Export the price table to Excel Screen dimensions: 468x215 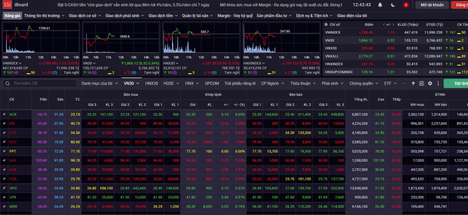pos(422,83)
